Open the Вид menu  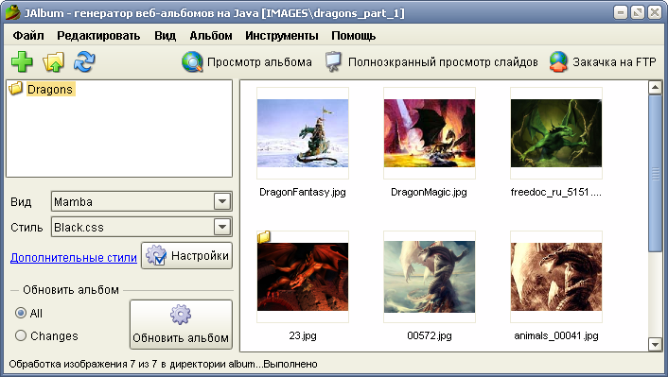(166, 36)
